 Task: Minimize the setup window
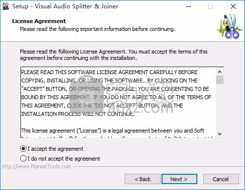point(189,6)
